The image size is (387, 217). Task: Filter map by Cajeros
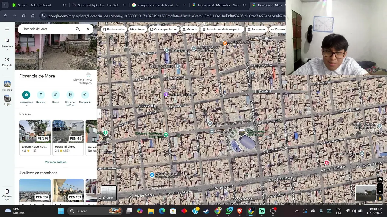[x=278, y=29]
